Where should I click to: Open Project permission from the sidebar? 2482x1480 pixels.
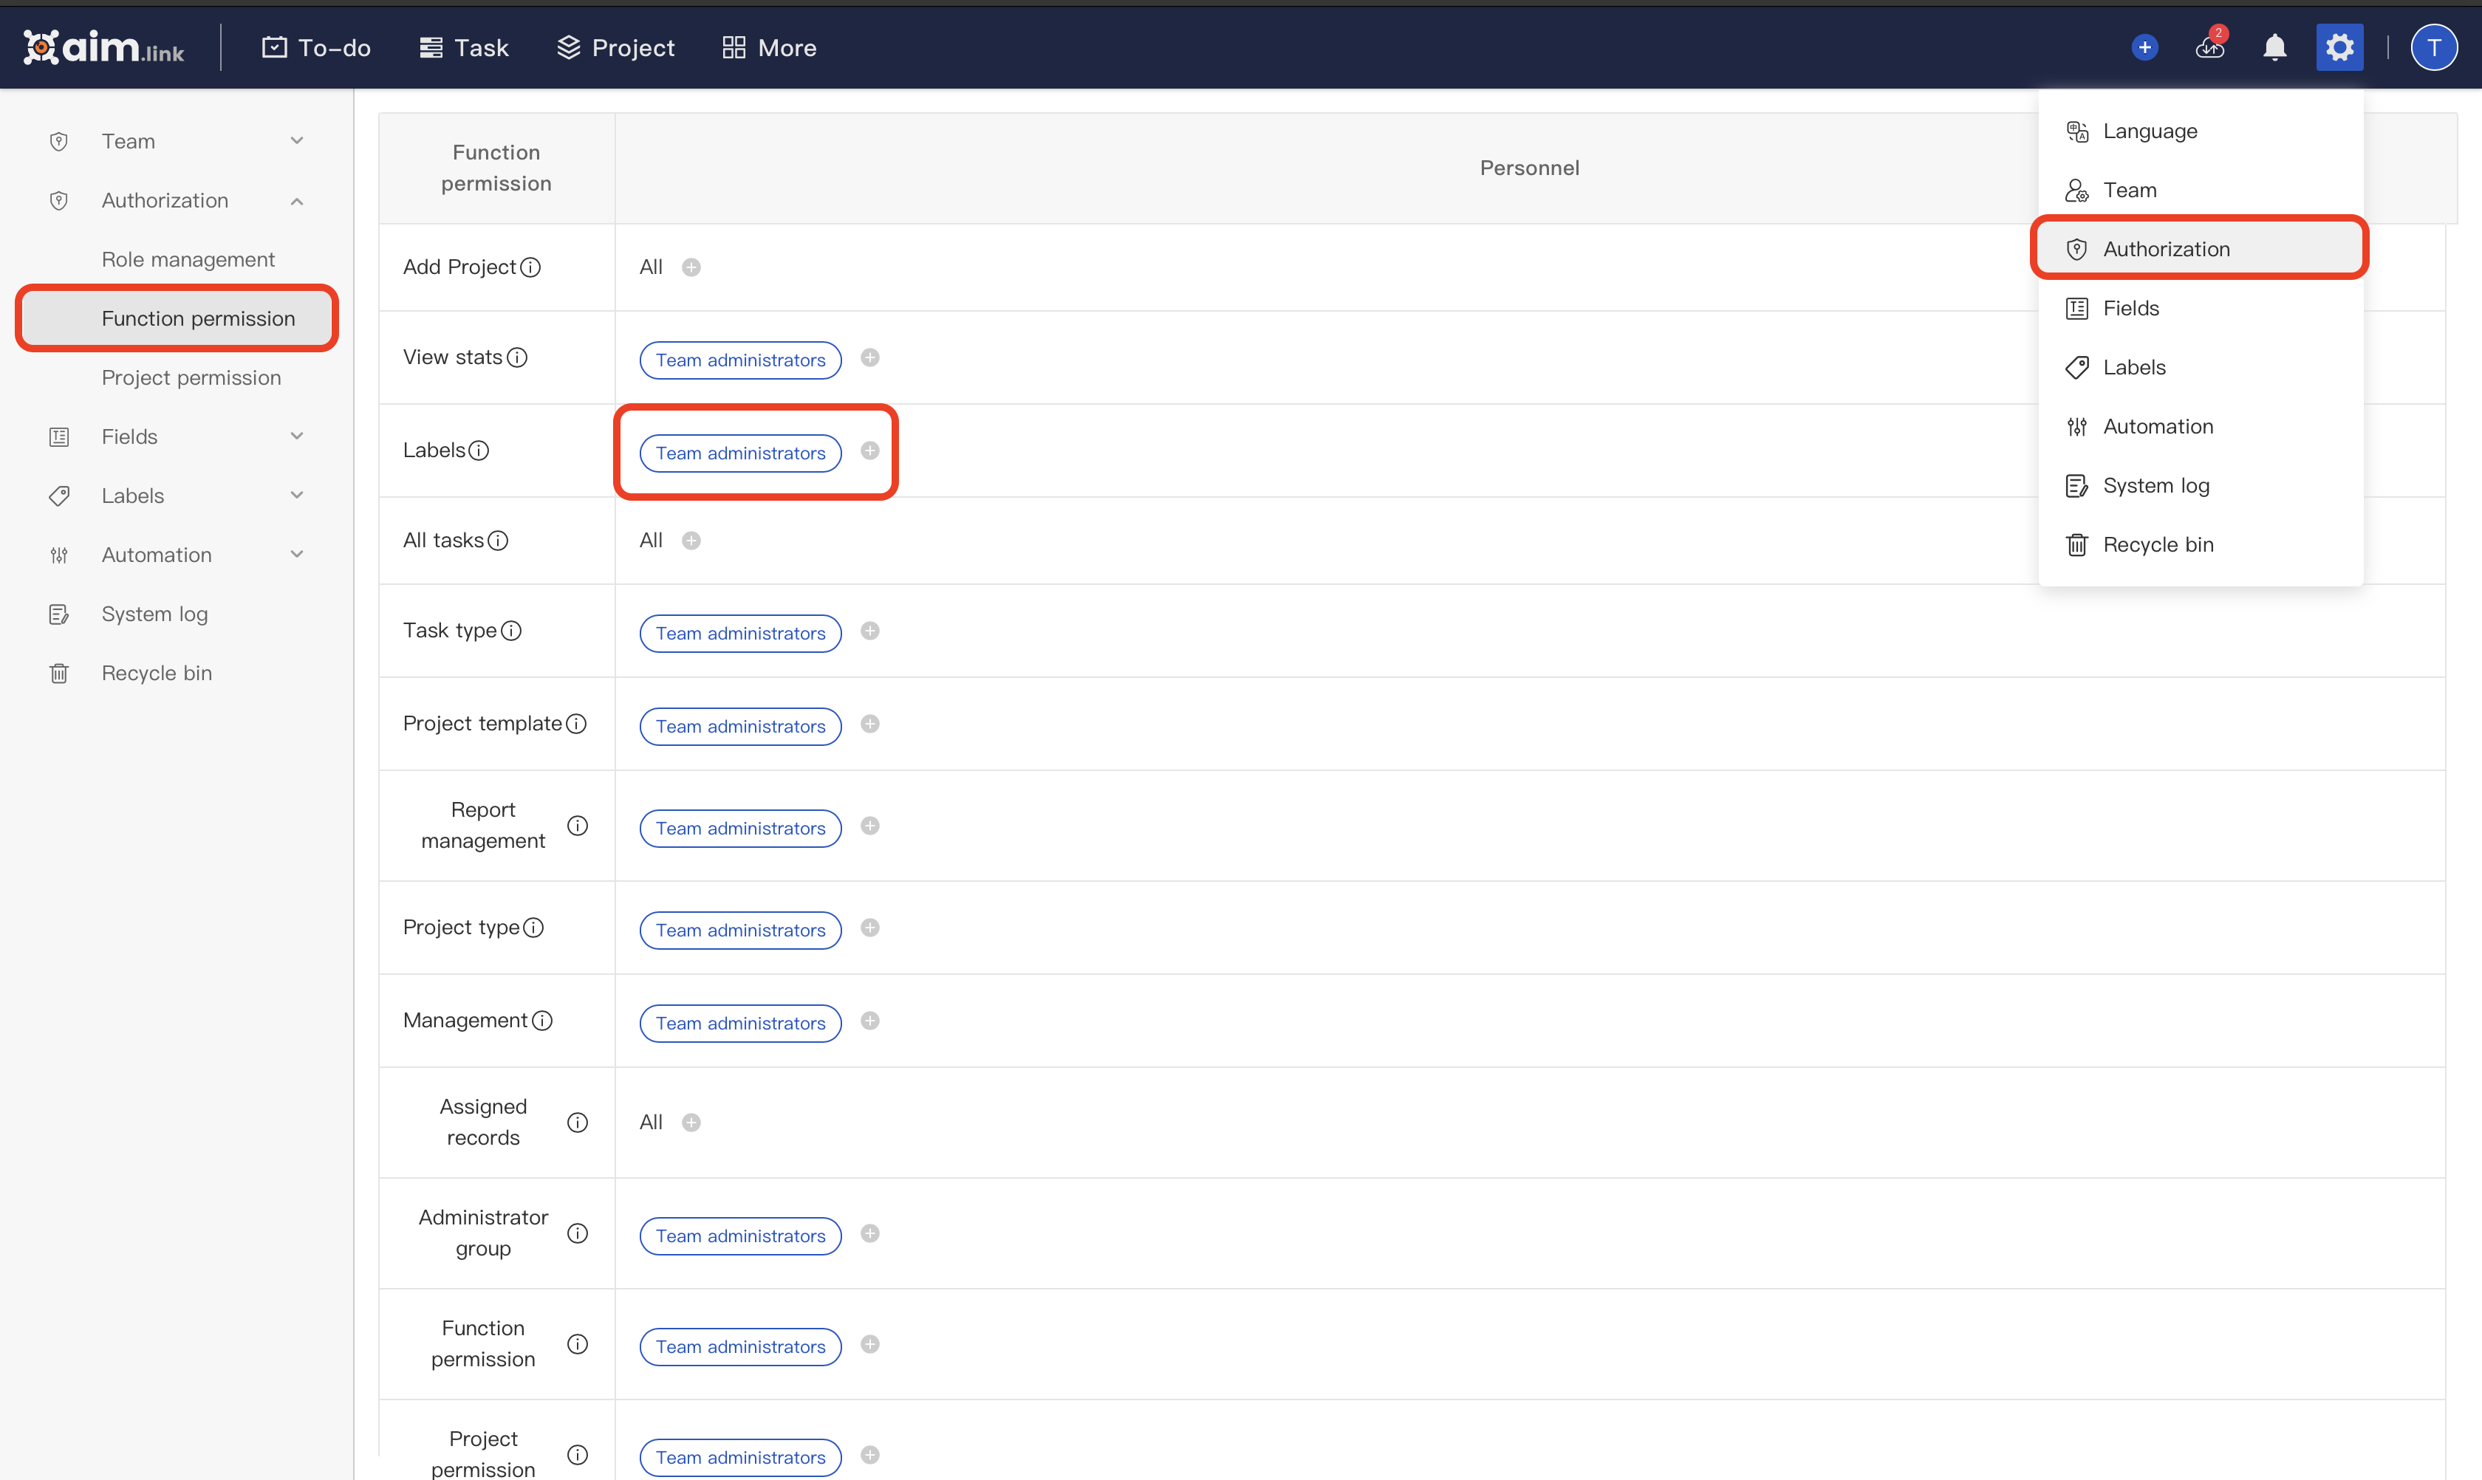point(191,377)
